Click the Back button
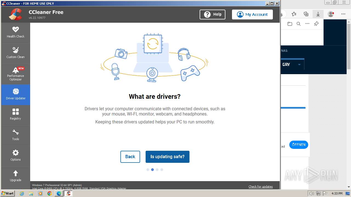Screen dimensions: 351x197 pos(130,157)
